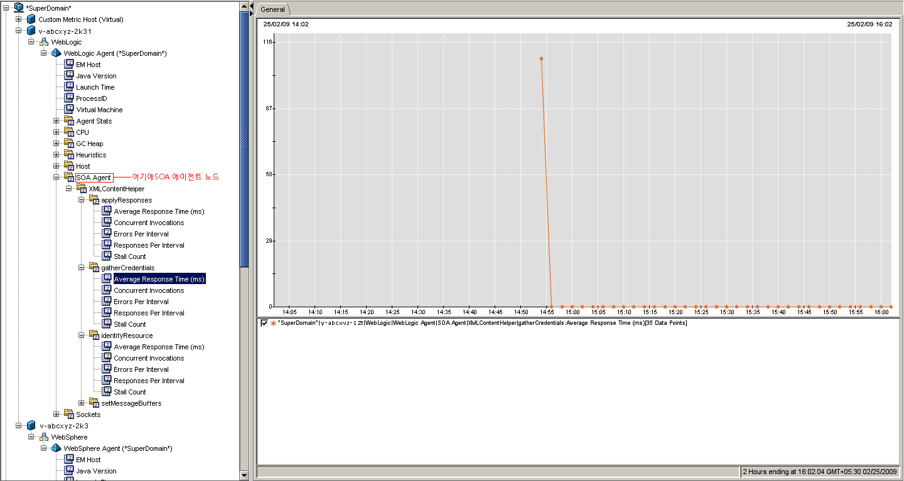Viewport: 904px width, 481px height.
Task: Click the Custom Metric Host cube icon
Action: [31, 19]
